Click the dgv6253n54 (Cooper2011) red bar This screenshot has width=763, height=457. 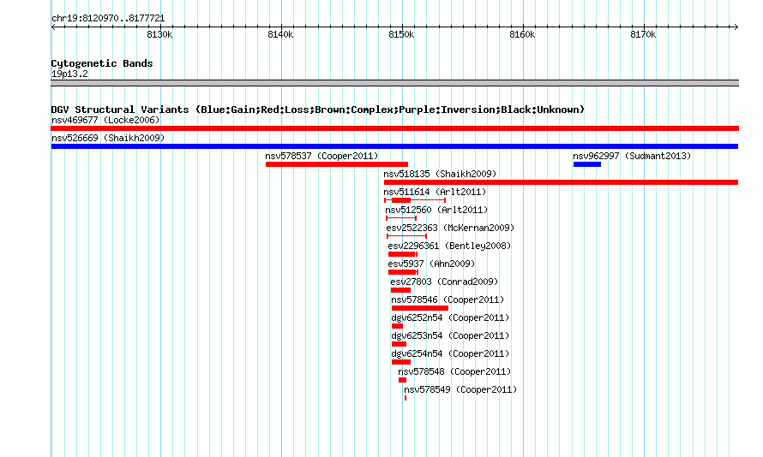(399, 344)
